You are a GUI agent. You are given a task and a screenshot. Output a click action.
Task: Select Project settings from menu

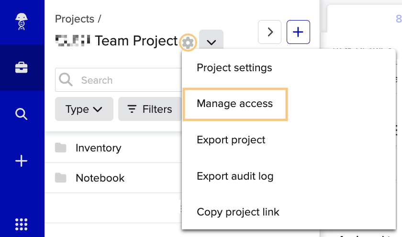pyautogui.click(x=234, y=67)
